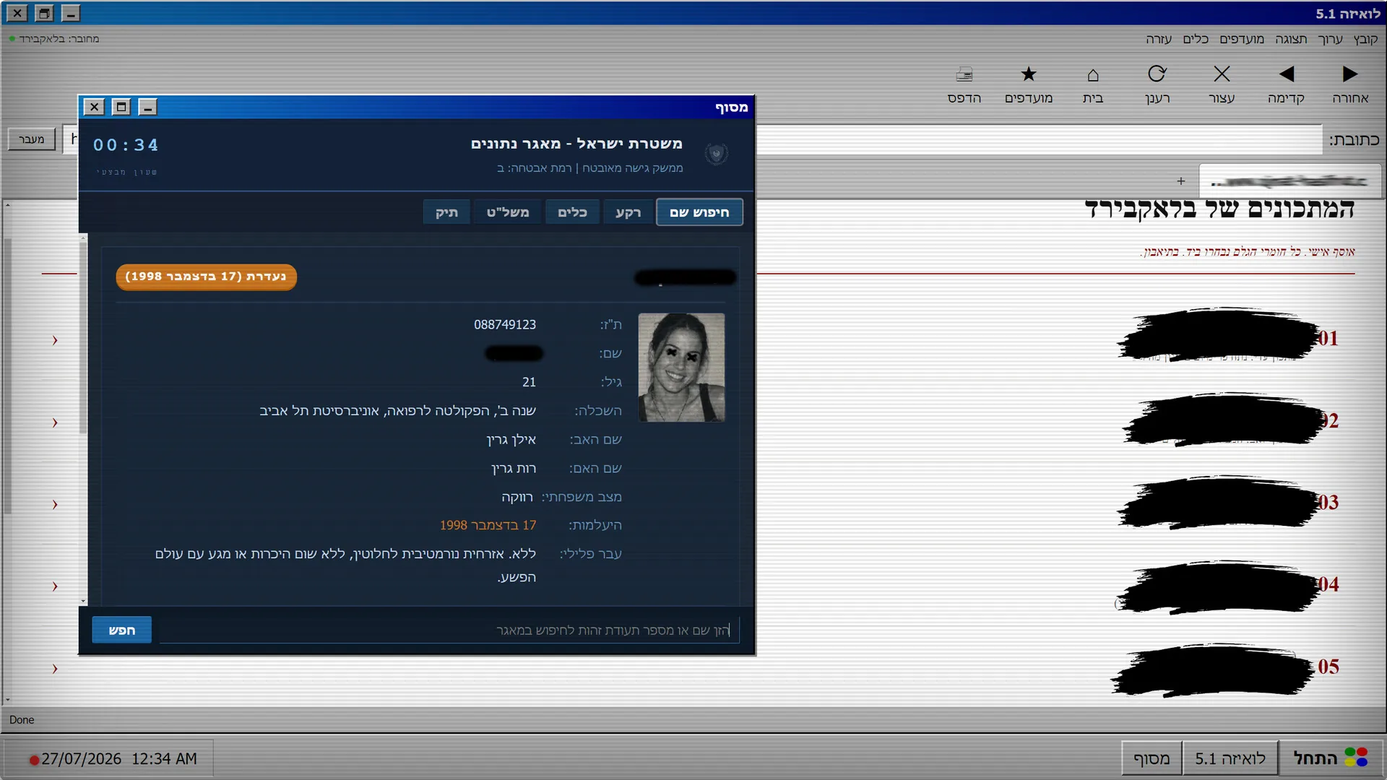Click the police emblem in the database header
1387x780 pixels.
click(x=716, y=153)
